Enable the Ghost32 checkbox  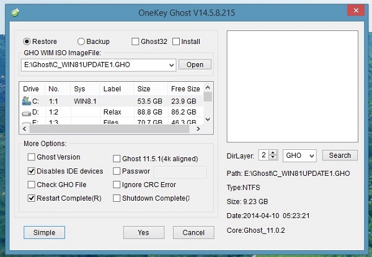tap(135, 41)
